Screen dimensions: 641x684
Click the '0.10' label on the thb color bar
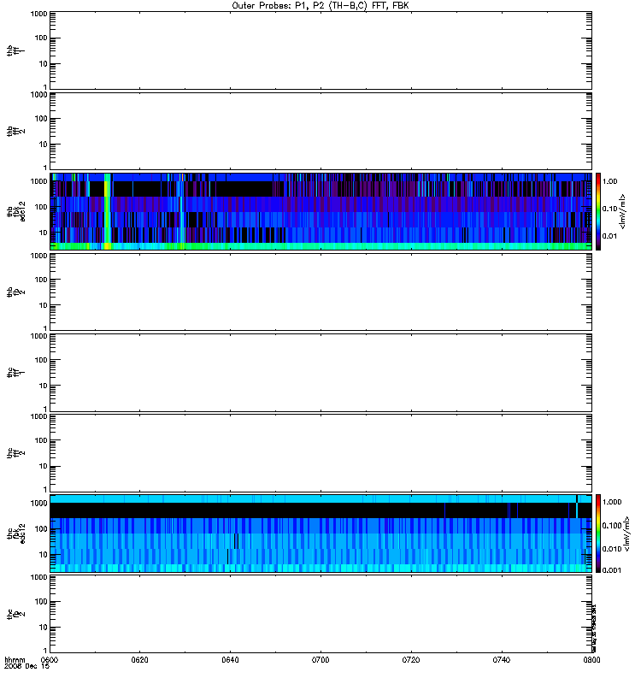pos(609,209)
